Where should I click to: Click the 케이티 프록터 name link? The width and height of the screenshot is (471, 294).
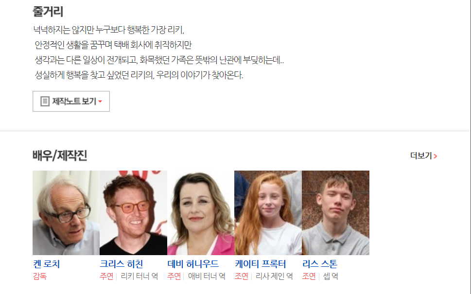point(261,264)
